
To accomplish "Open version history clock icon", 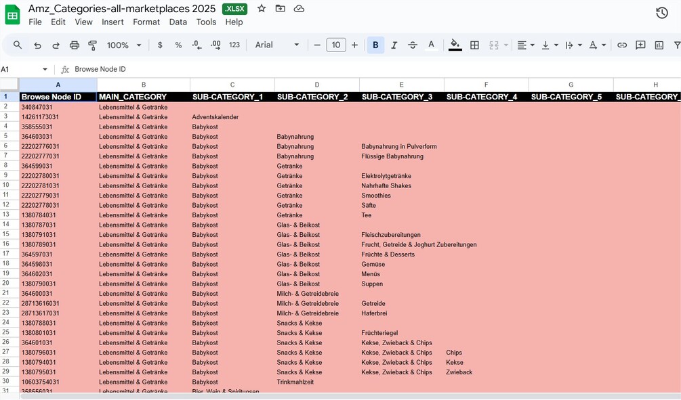I will pyautogui.click(x=661, y=13).
